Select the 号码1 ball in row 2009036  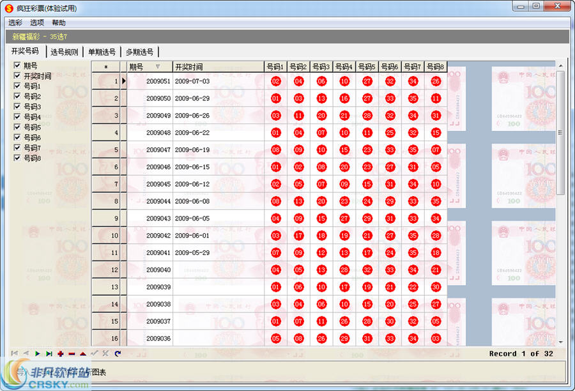click(x=276, y=338)
